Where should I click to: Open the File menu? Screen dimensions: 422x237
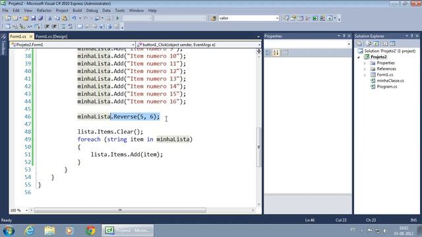coord(5,11)
